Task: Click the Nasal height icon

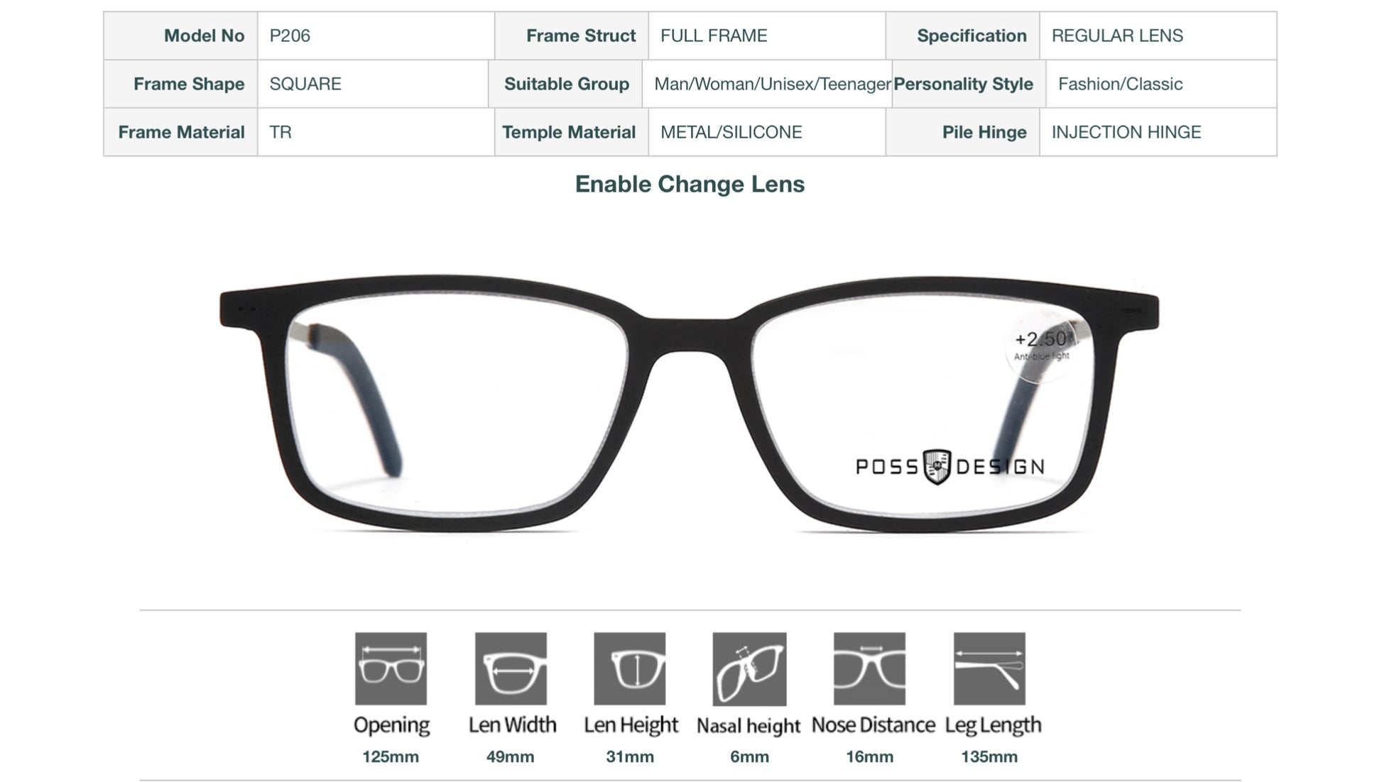Action: pos(749,669)
